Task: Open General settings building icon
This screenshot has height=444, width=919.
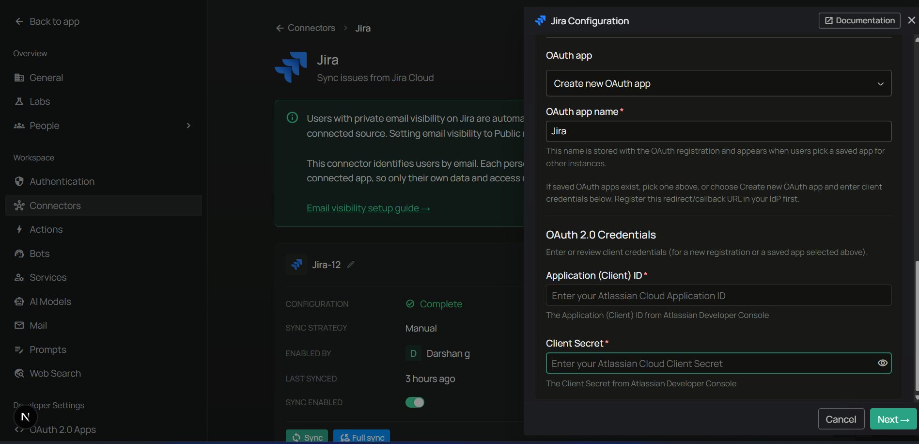Action: [x=19, y=78]
